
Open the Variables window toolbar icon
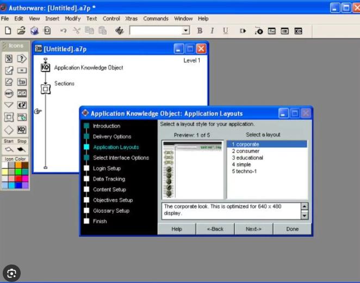(x=285, y=31)
